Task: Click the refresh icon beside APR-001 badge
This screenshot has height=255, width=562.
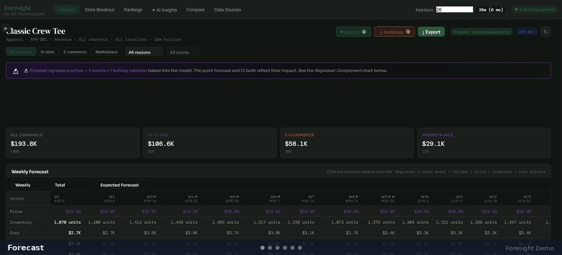Action: pos(545,32)
